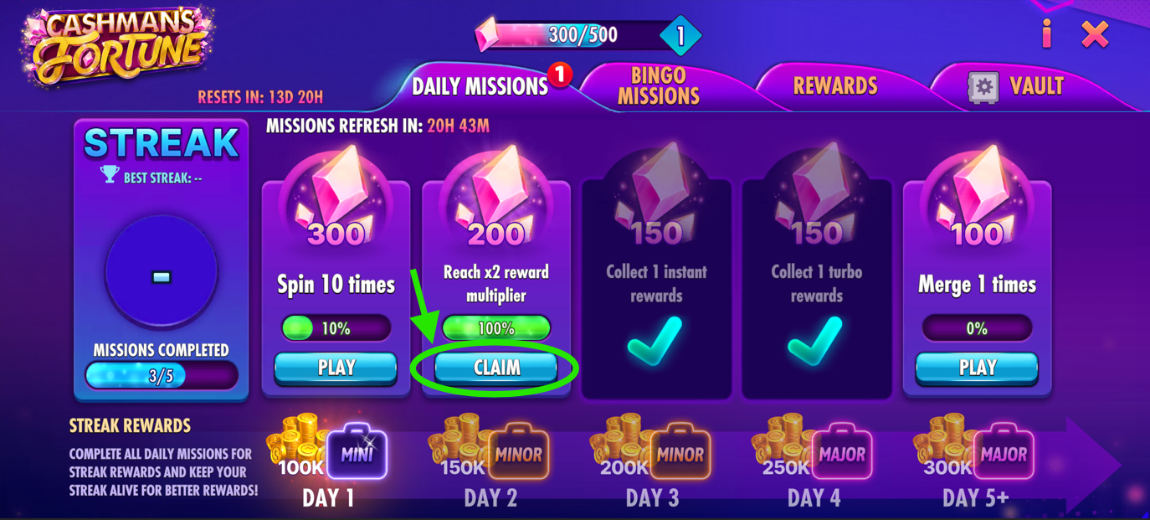Tap the Day 2 Minor briefcase reward

(x=518, y=454)
